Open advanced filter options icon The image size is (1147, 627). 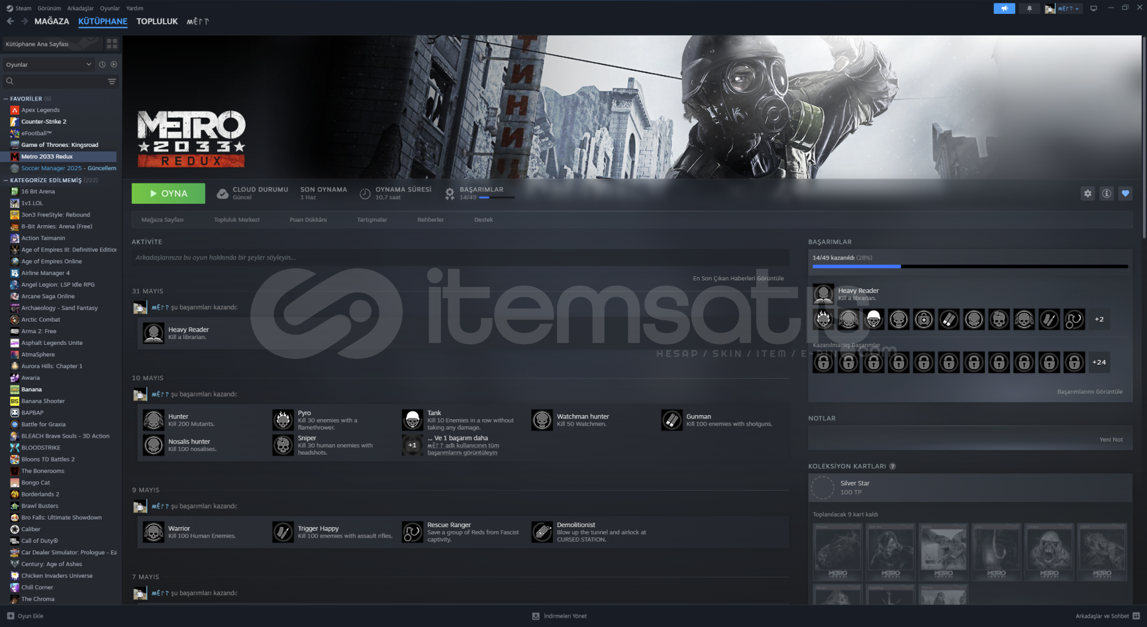[x=112, y=81]
